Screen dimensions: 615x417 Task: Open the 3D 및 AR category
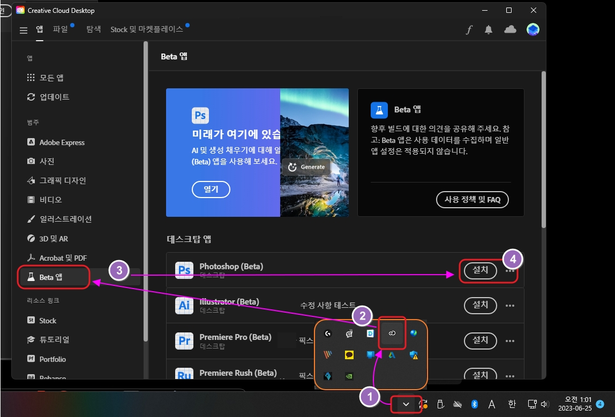pyautogui.click(x=47, y=239)
